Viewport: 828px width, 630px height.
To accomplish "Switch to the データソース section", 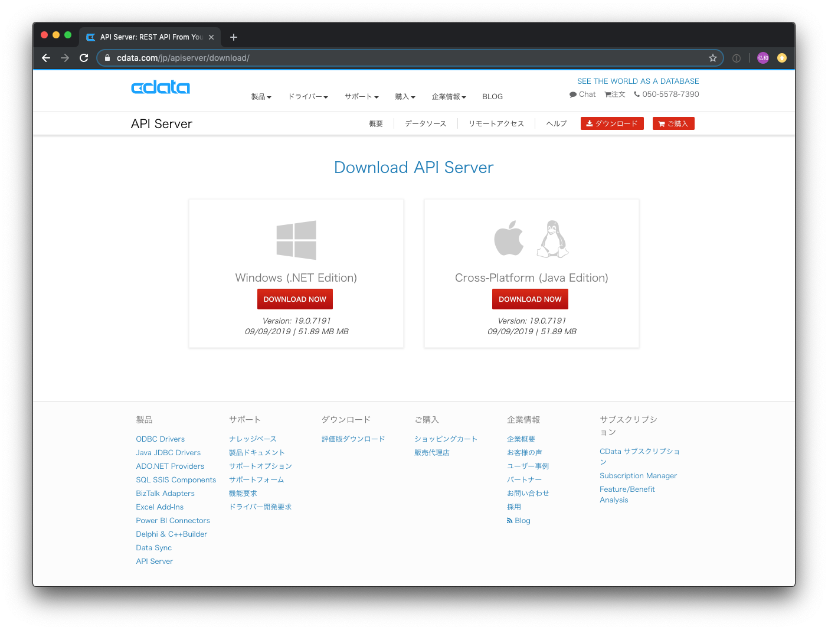I will tap(424, 123).
